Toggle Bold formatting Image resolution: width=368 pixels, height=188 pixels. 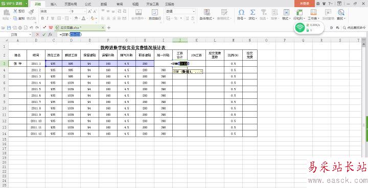click(x=42, y=18)
